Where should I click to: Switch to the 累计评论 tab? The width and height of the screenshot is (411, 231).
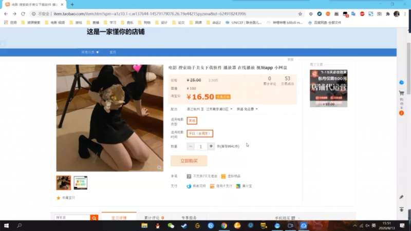(154, 218)
